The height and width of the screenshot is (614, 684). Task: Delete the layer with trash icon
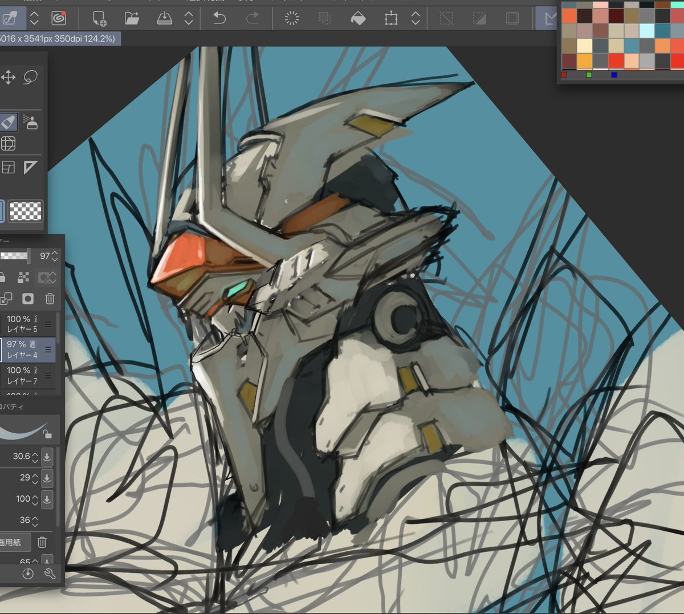50,298
